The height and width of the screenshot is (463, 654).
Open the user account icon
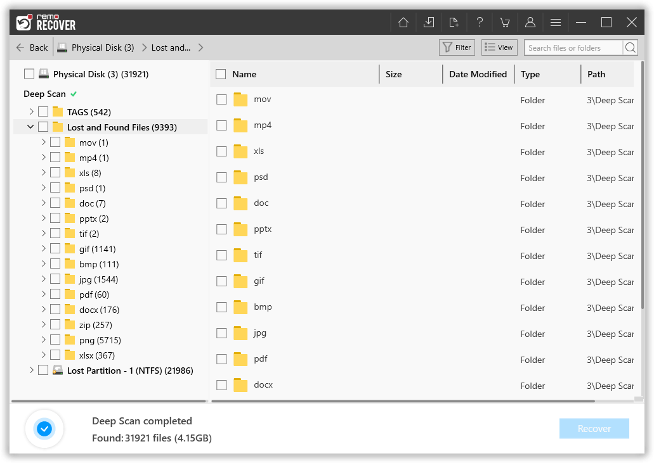pyautogui.click(x=530, y=22)
